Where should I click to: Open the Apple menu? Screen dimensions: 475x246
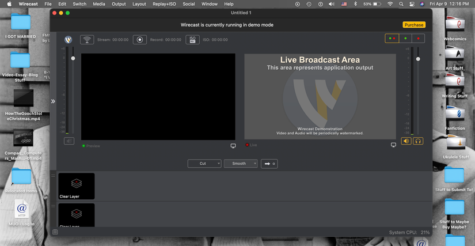point(9,4)
